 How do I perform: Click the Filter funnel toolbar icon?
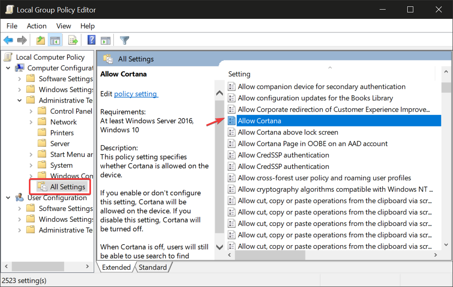pos(125,40)
